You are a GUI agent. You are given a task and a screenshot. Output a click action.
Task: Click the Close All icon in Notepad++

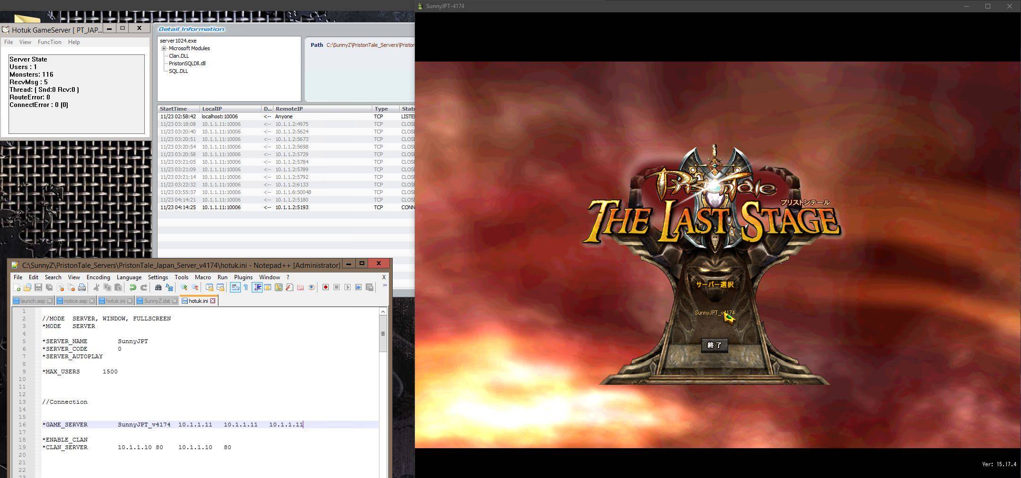71,287
